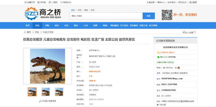The width and height of the screenshot is (216, 107).
Task: Click the share icon near bookmark link
Action: (x=195, y=32)
